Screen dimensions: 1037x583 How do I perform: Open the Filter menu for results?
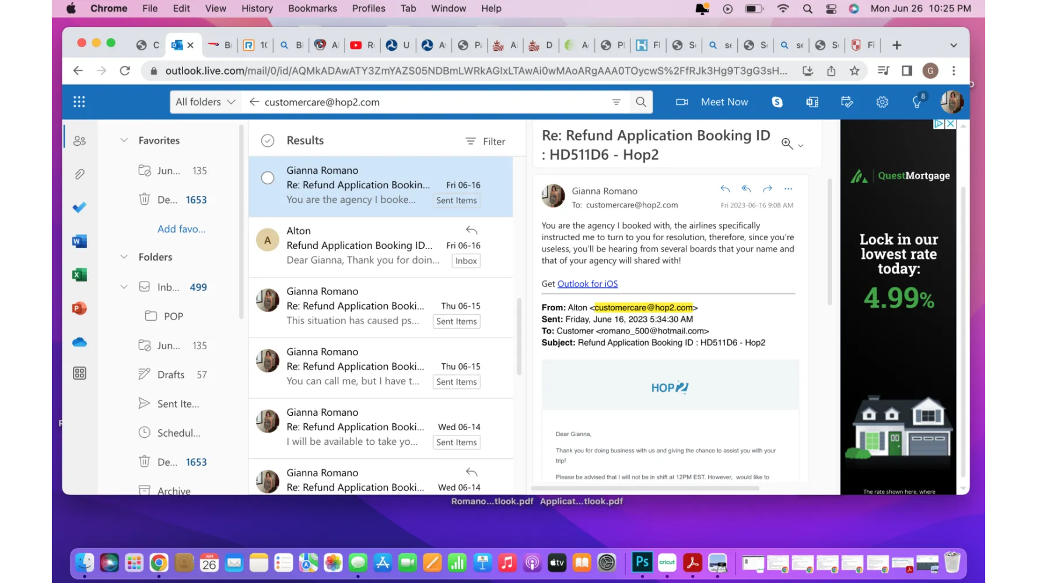485,141
